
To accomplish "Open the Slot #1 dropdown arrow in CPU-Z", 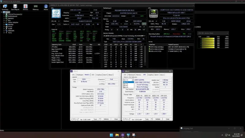I will coord(133,80).
